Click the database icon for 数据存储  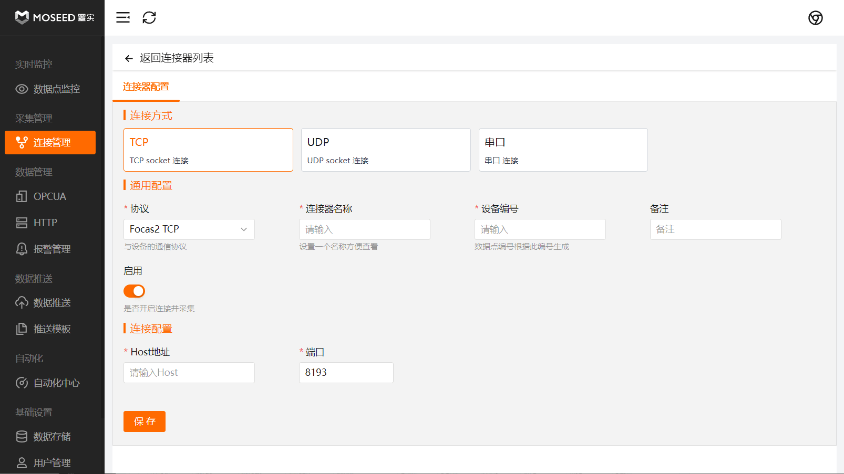pos(22,437)
